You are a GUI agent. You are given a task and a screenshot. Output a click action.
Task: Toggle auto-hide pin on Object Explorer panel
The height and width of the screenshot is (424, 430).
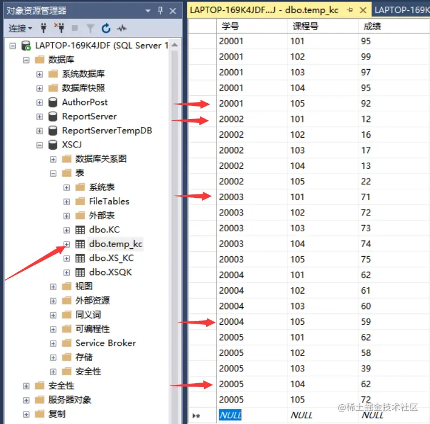click(160, 11)
